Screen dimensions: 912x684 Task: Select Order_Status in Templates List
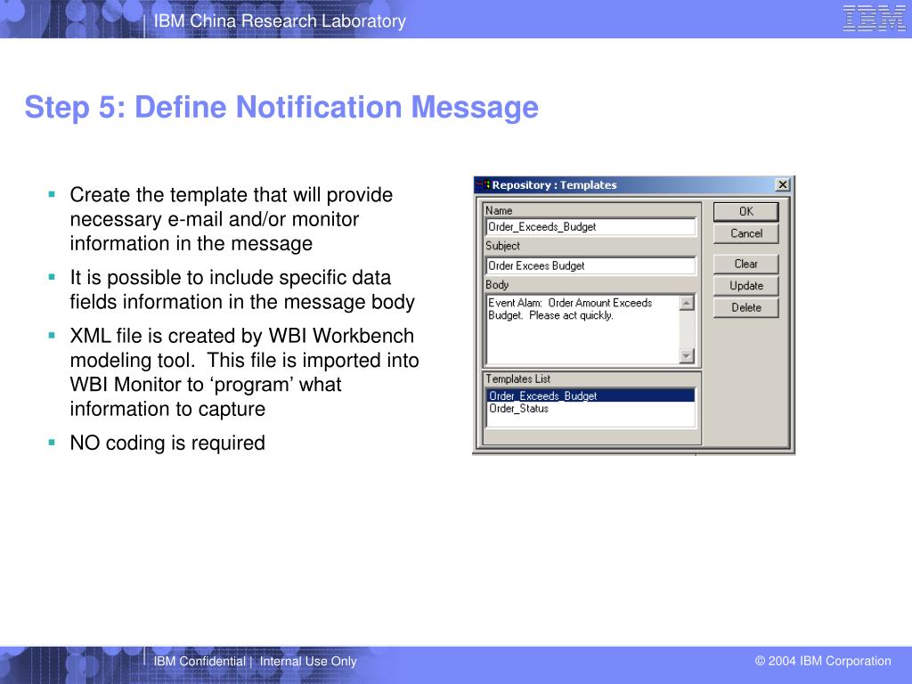click(x=590, y=409)
